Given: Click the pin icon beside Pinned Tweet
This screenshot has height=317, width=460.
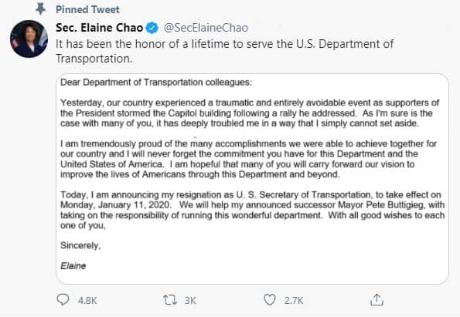Looking at the screenshot, I should point(40,9).
